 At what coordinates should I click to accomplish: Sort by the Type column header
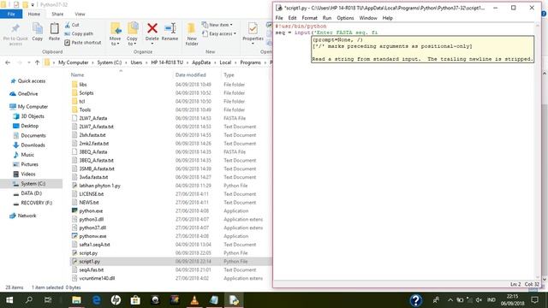click(229, 74)
